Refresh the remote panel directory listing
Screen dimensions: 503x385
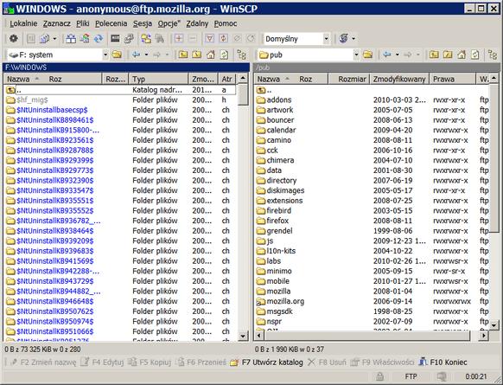click(474, 55)
